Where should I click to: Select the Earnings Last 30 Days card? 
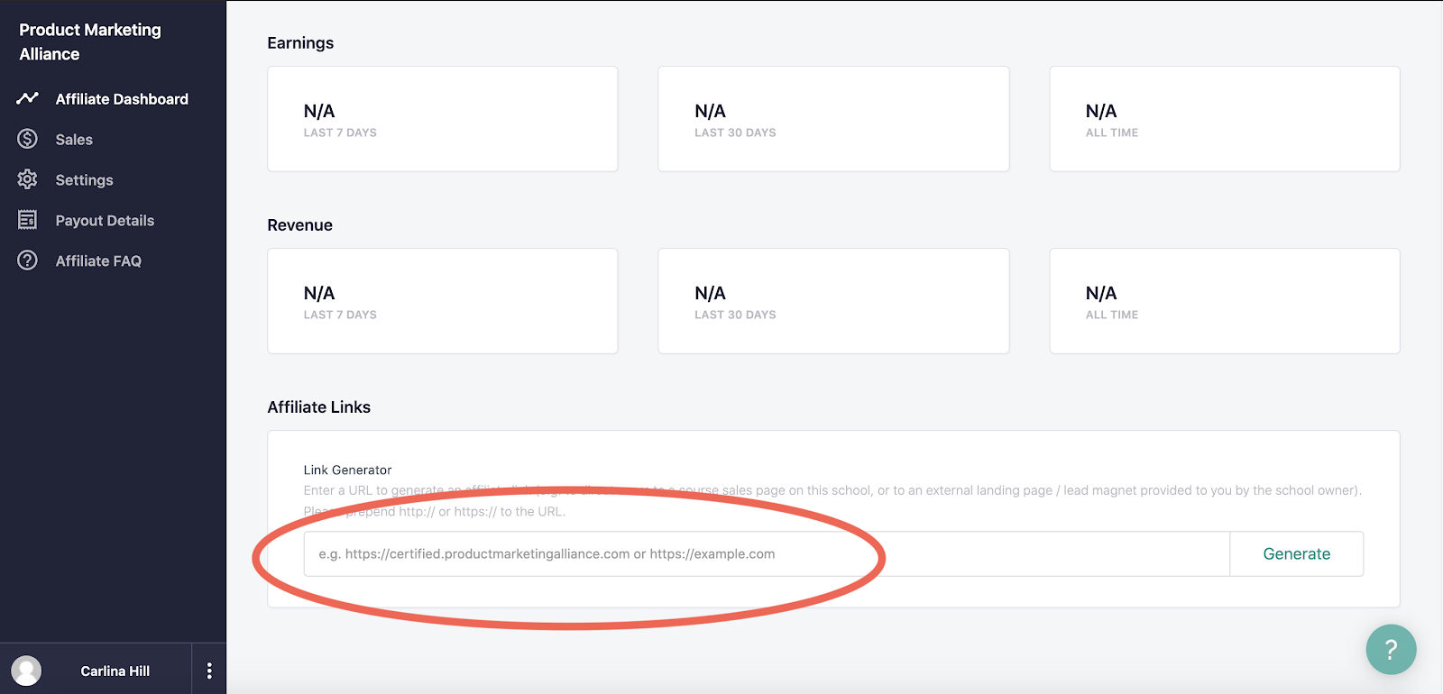pos(833,119)
